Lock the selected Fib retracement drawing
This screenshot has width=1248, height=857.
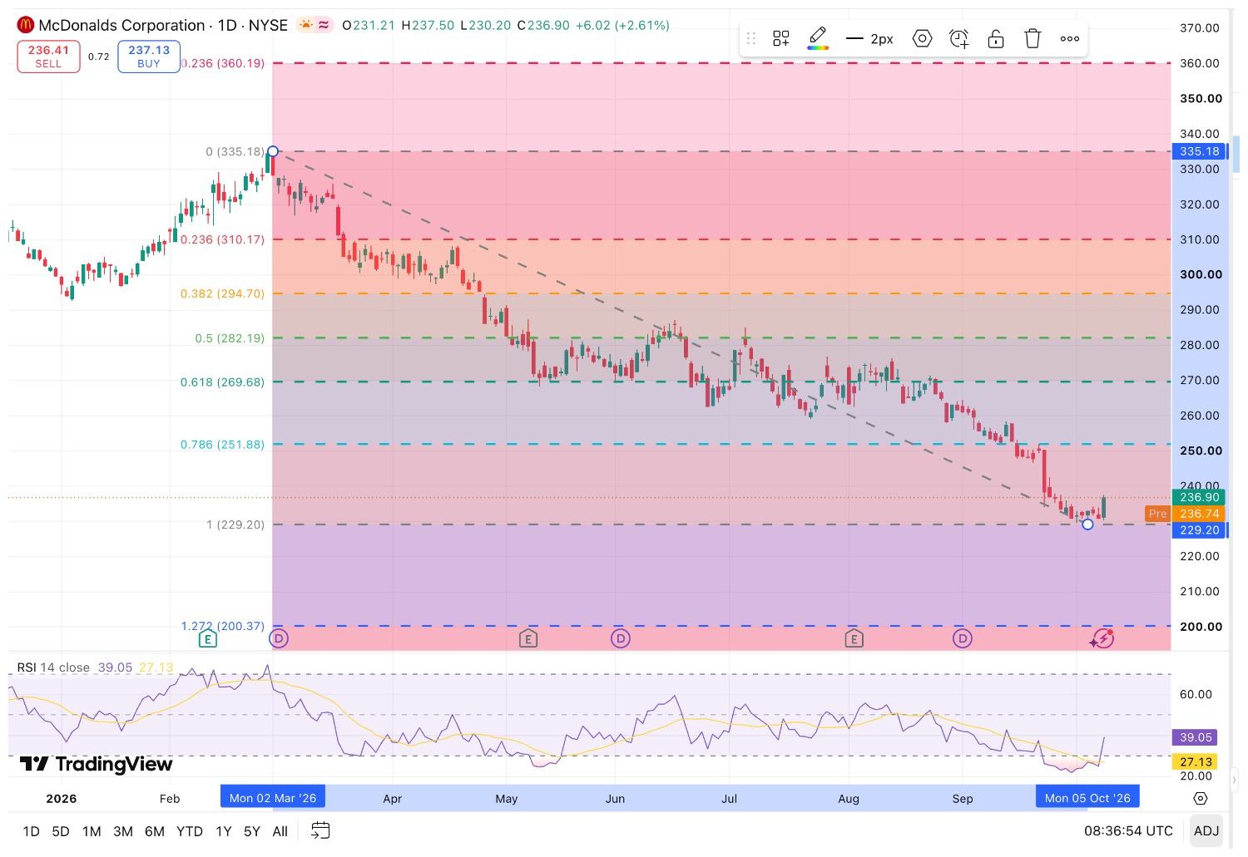click(x=996, y=38)
